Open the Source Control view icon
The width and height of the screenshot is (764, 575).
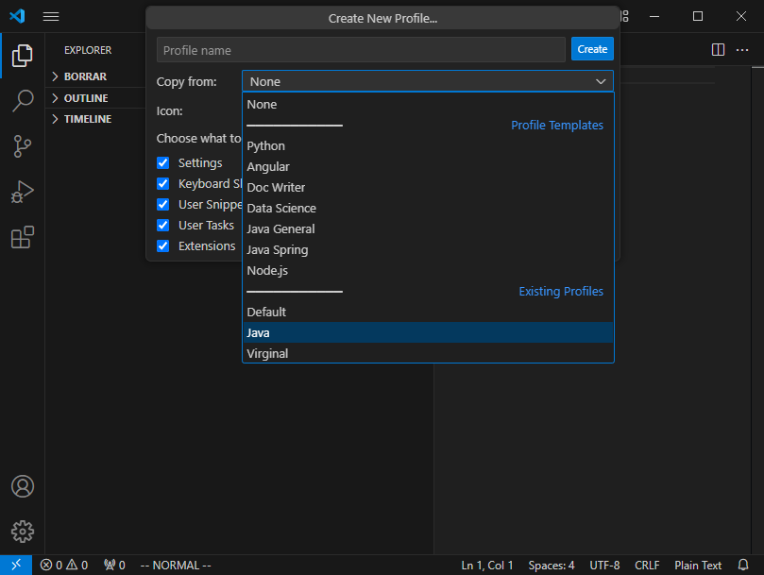(23, 146)
